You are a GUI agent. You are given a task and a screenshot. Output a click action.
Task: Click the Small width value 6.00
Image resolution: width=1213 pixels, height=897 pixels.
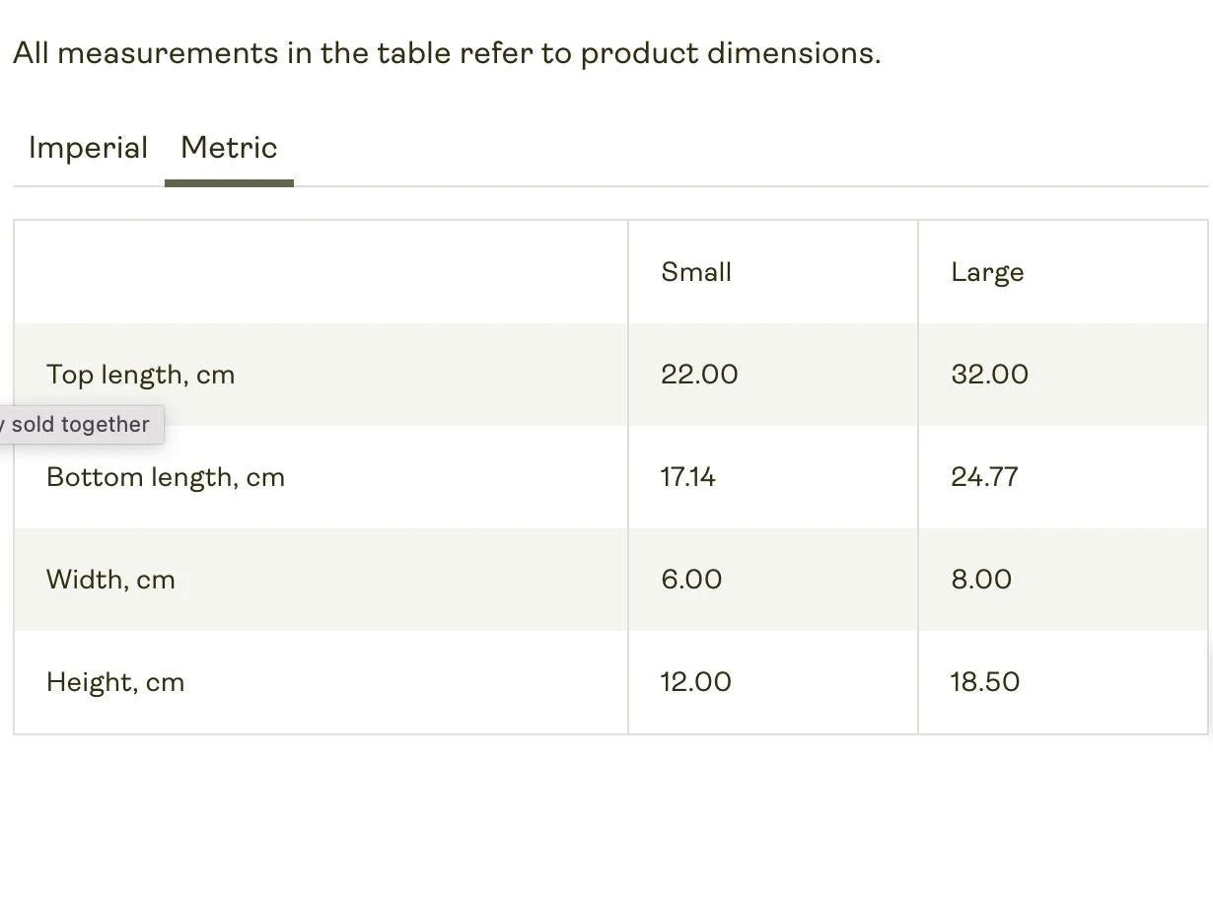pyautogui.click(x=691, y=580)
